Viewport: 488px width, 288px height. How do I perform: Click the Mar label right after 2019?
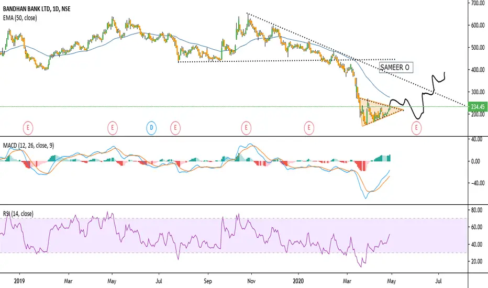click(68, 281)
